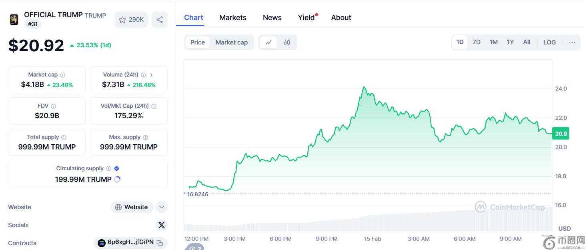
Task: Click the TRUMP ticker symbol text
Action: [96, 16]
